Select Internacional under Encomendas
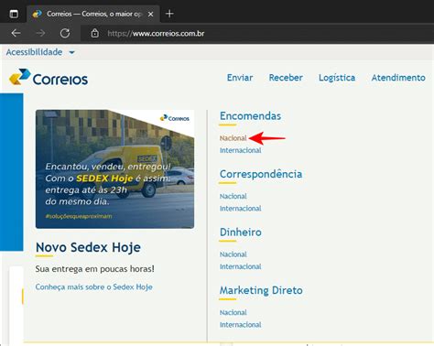 (241, 150)
